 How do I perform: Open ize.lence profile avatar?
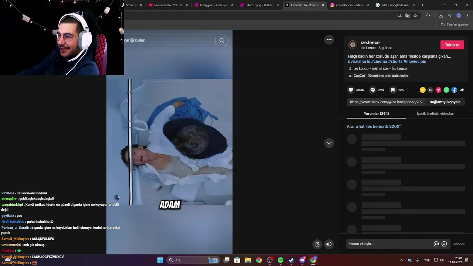point(353,45)
